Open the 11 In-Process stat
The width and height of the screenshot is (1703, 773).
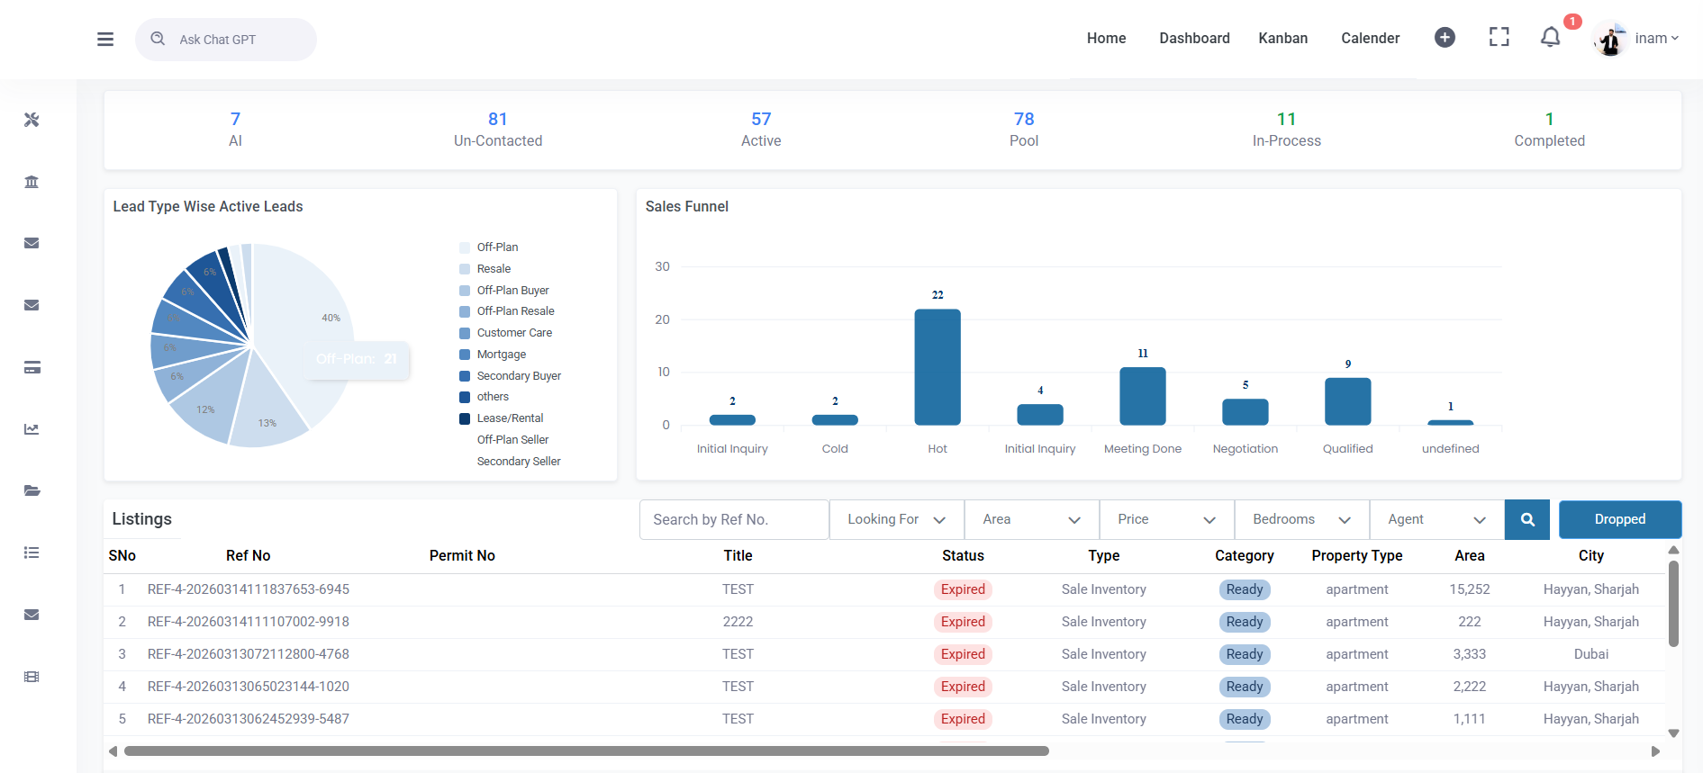1286,130
